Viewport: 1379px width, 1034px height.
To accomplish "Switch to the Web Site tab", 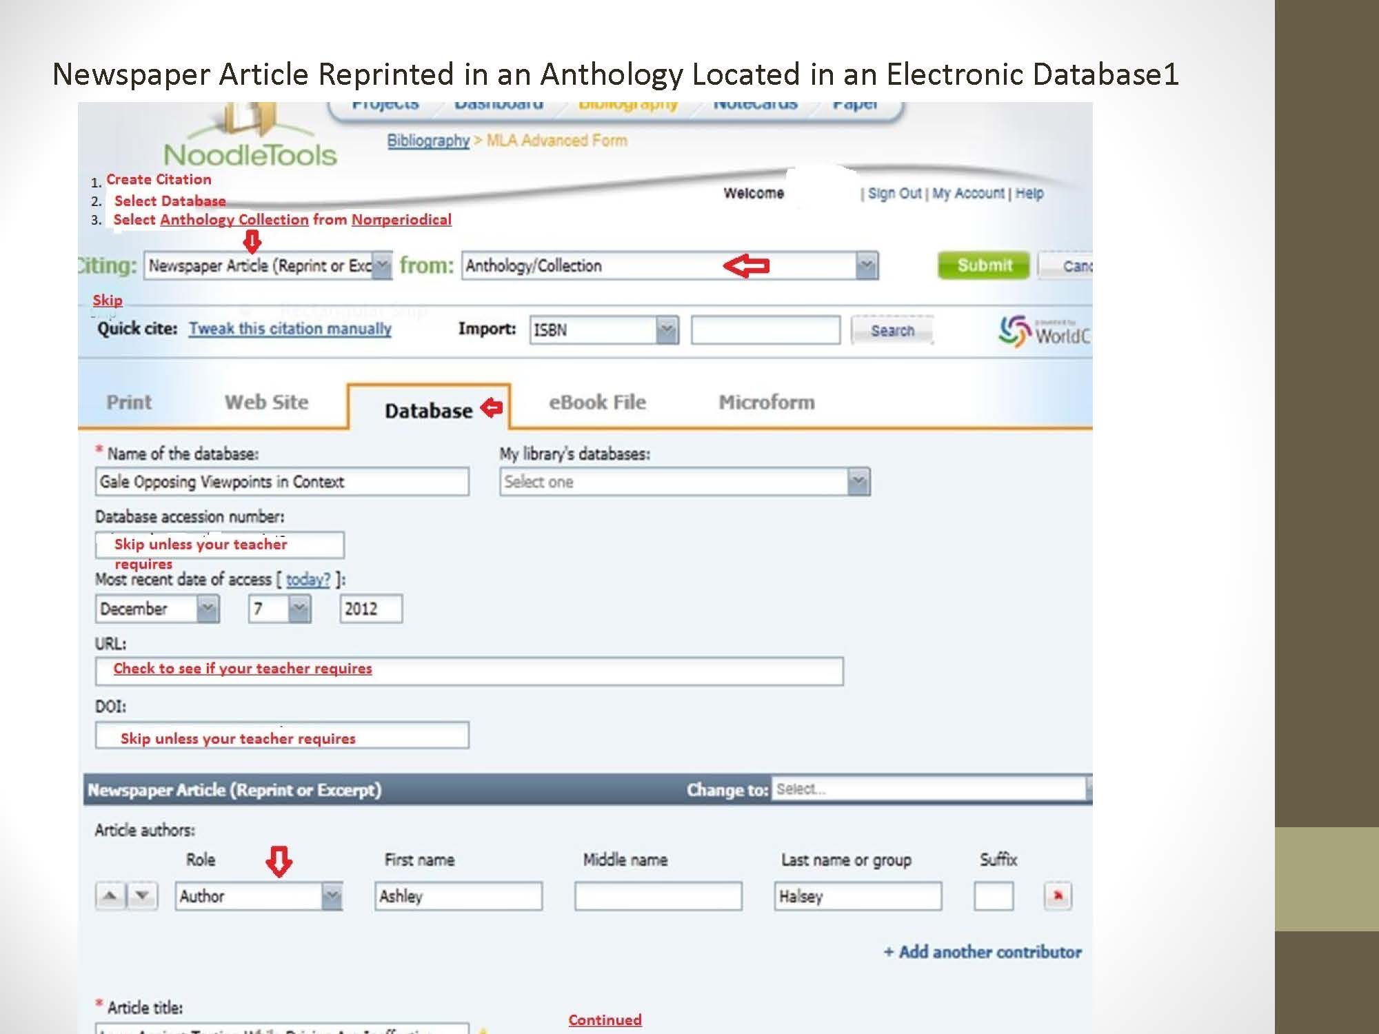I will 266,403.
